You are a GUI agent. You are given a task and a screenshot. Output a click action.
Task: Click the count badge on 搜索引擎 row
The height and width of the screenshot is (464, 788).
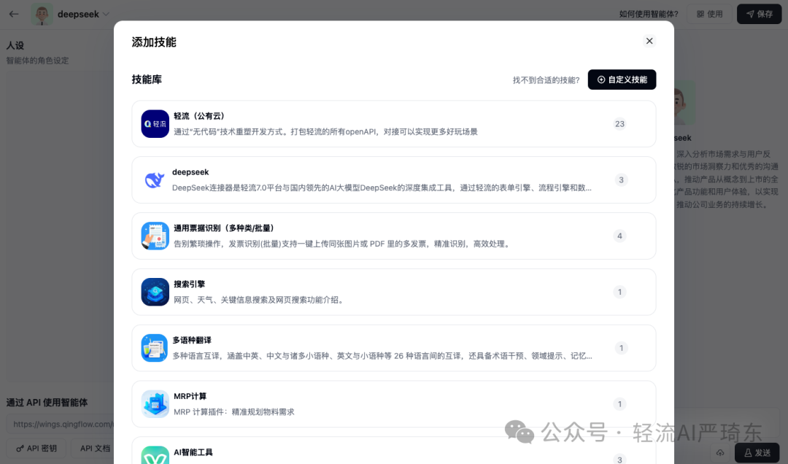[619, 292]
